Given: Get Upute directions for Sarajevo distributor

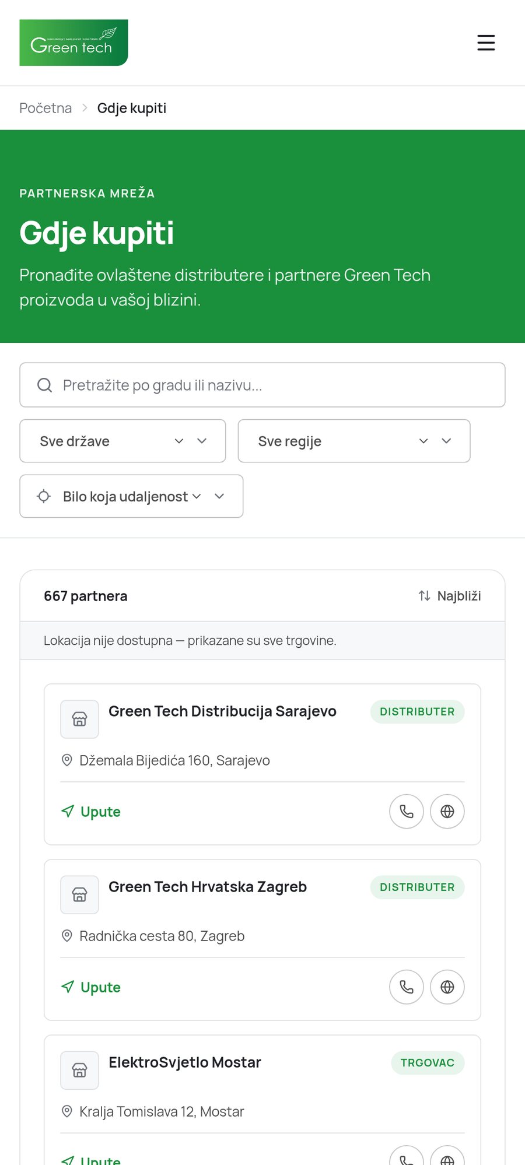Looking at the screenshot, I should click(x=91, y=812).
